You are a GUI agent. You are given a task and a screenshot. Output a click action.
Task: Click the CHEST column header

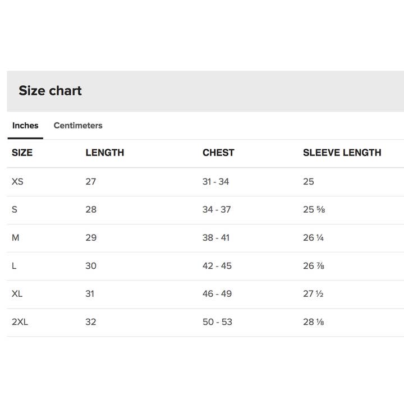(218, 153)
